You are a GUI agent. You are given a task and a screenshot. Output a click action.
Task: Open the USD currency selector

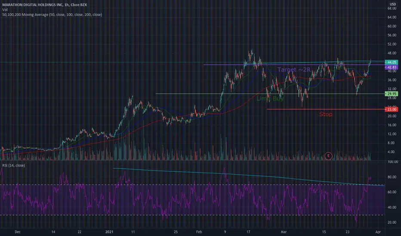click(x=392, y=4)
